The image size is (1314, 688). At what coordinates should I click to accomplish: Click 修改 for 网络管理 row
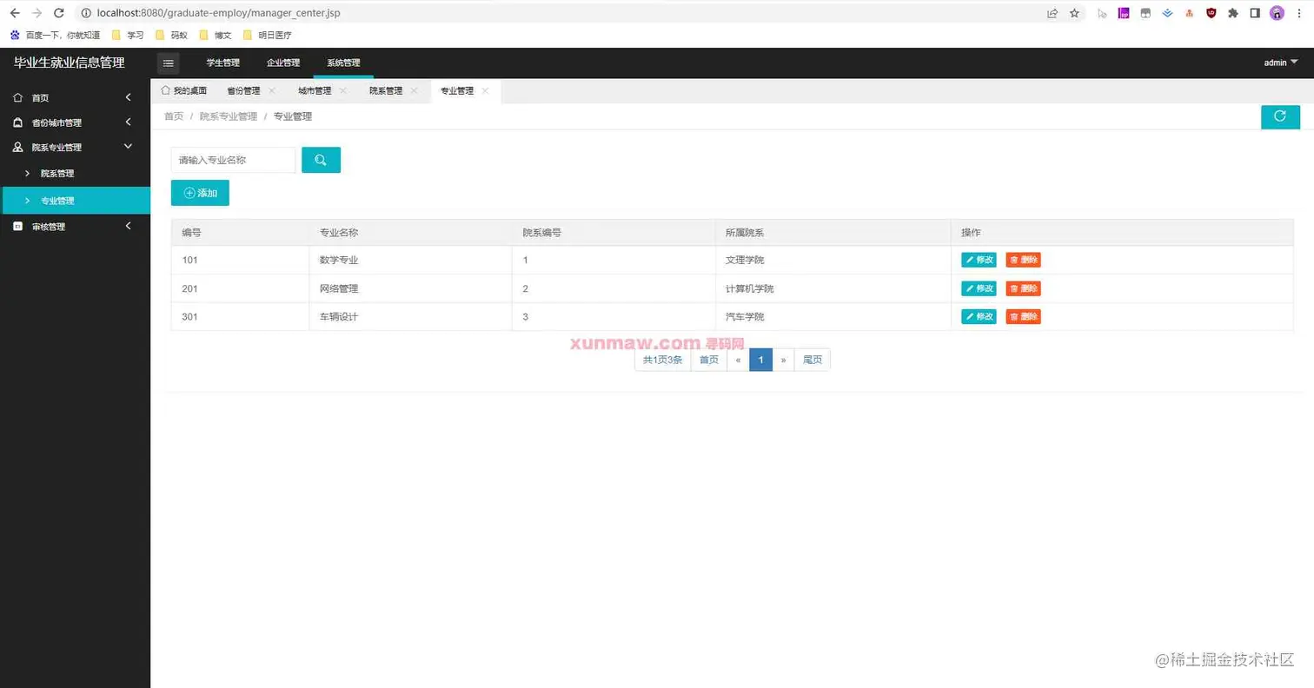click(x=979, y=288)
